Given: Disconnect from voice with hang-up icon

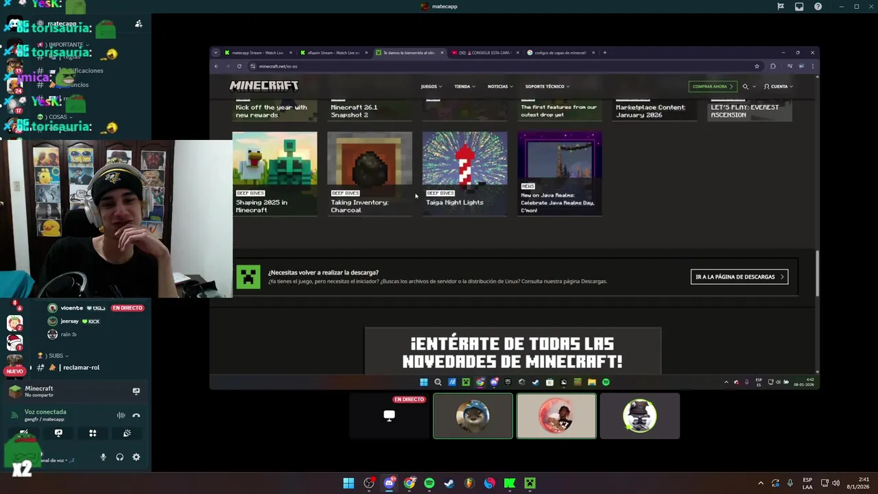Looking at the screenshot, I should [136, 415].
